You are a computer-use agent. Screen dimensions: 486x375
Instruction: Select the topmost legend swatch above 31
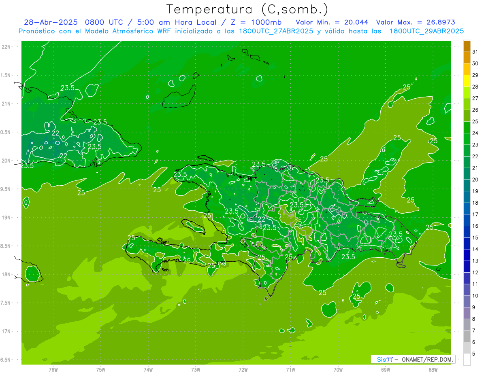tap(467, 46)
